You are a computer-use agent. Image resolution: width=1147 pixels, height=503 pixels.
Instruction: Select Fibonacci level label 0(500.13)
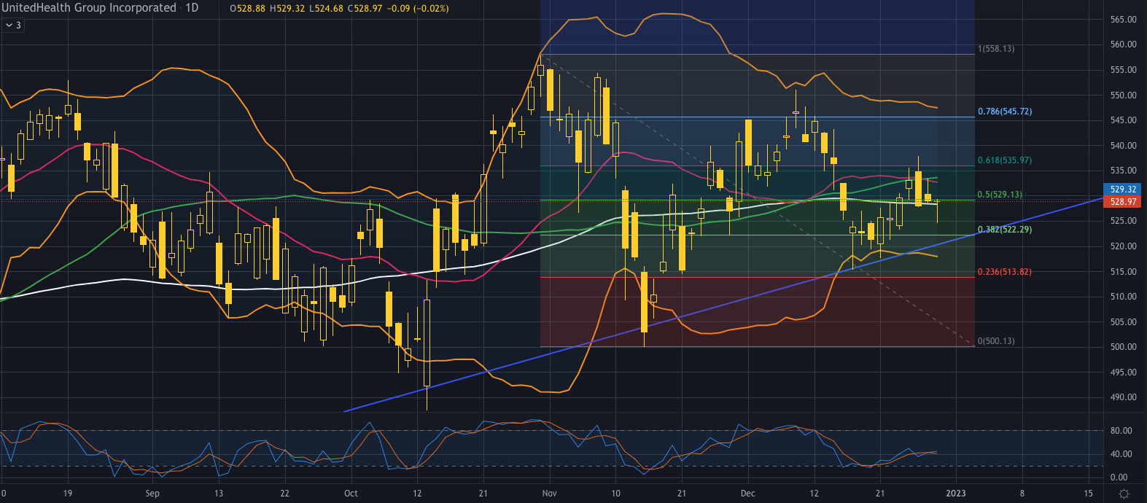tap(996, 341)
